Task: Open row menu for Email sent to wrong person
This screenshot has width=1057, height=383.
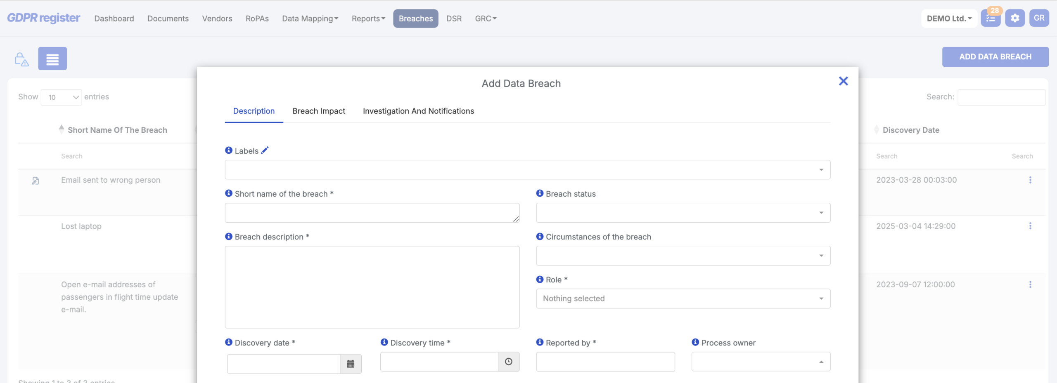Action: 1030,180
